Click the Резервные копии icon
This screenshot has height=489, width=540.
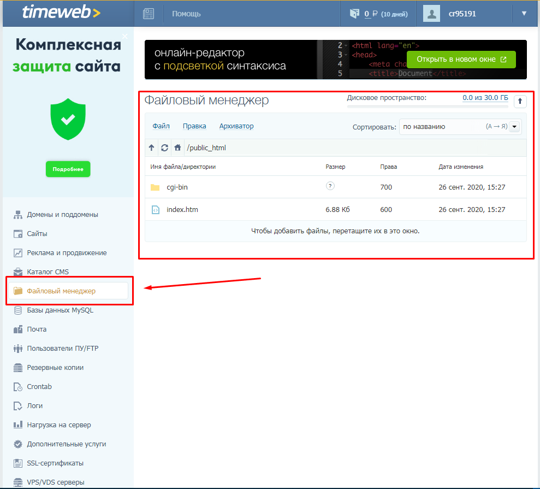[x=18, y=368]
